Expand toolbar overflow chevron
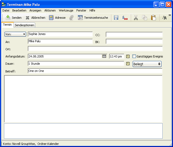The width and height of the screenshot is (173, 147). [170, 15]
